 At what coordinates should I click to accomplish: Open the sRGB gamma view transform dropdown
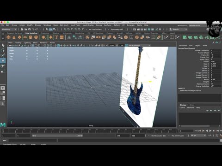(139, 45)
